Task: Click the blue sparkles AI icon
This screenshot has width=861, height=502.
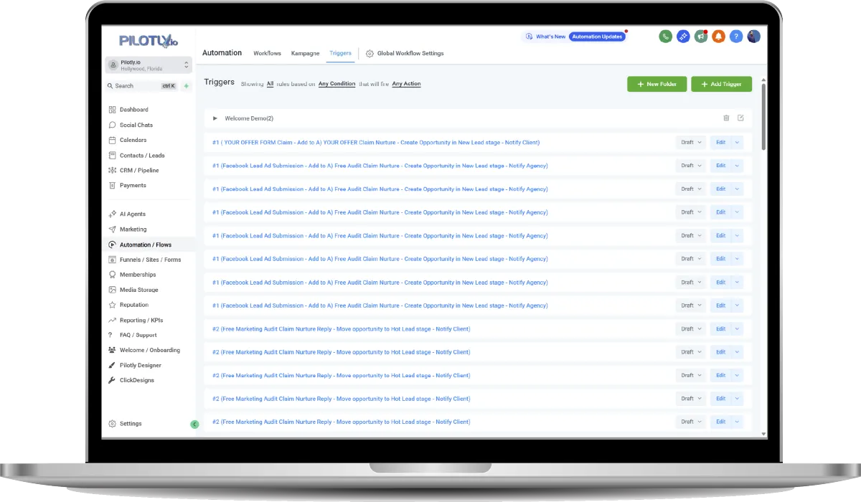Action: coord(683,37)
